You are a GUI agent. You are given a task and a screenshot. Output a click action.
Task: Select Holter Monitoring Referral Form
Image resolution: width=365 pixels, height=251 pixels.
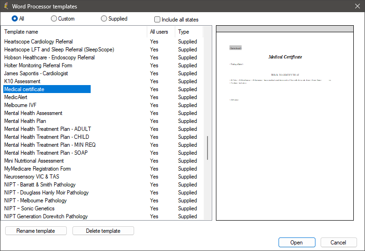point(38,65)
